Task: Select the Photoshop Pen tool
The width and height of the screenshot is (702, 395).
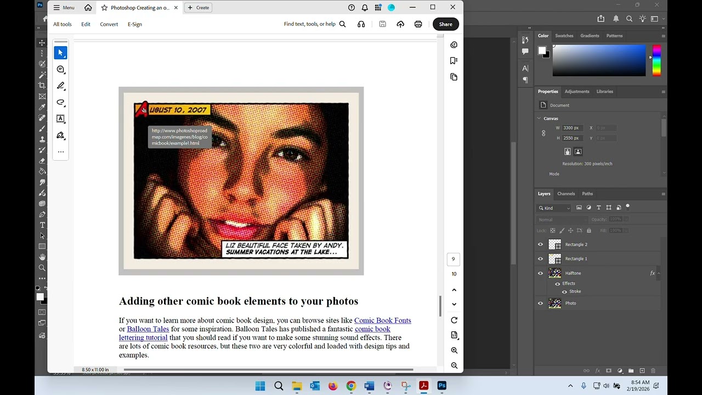Action: point(42,215)
